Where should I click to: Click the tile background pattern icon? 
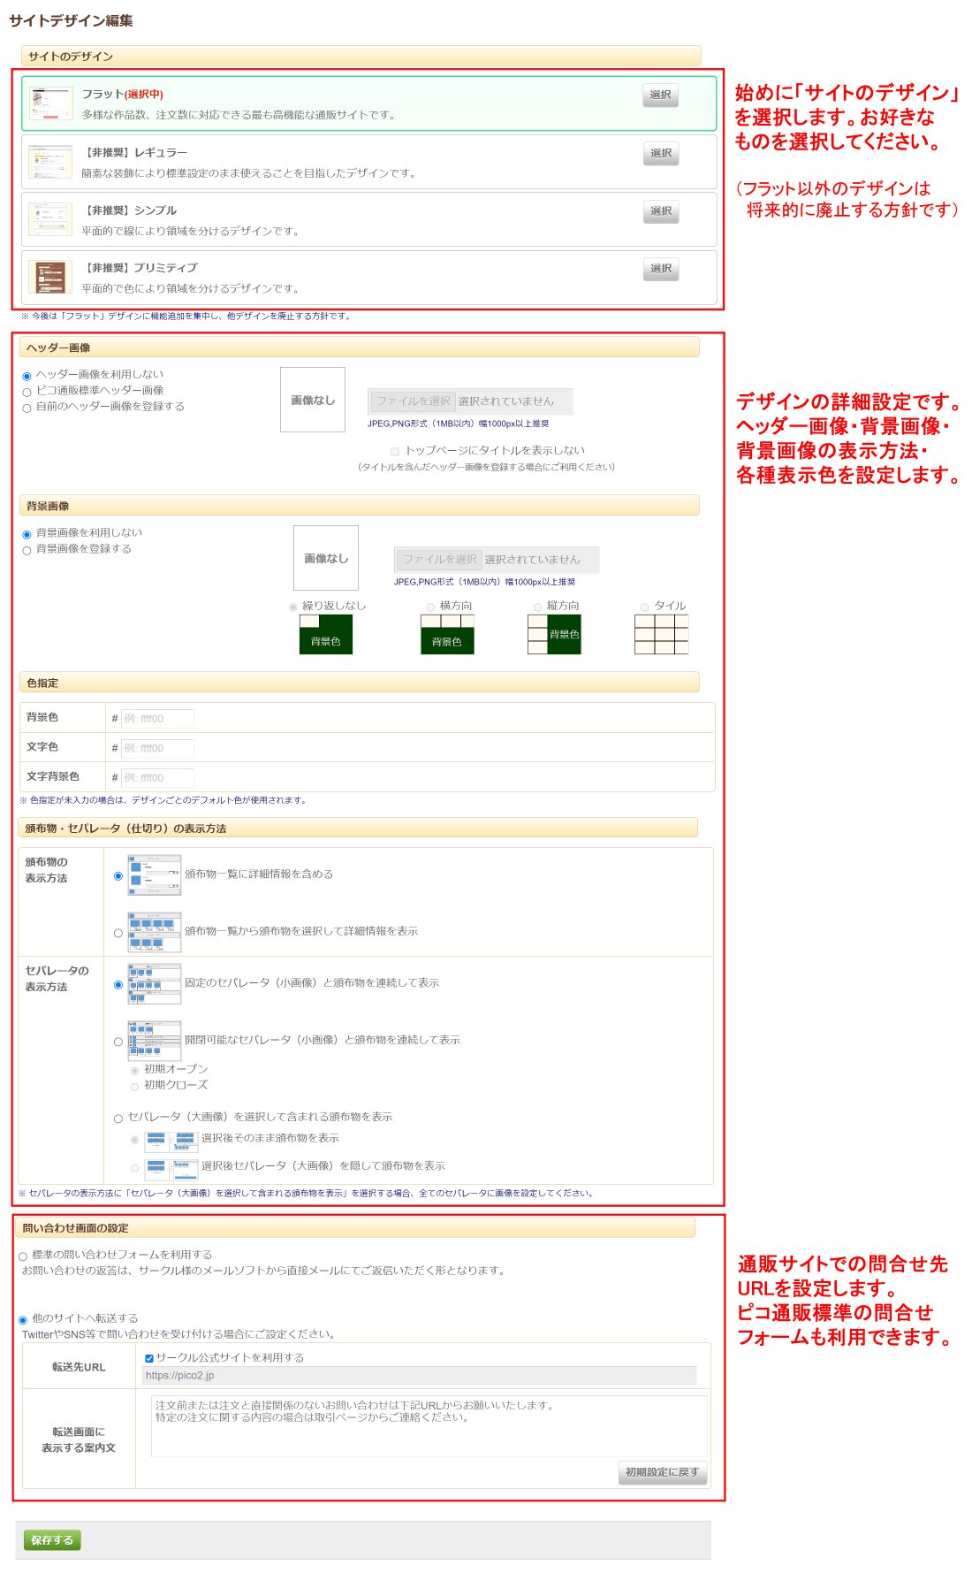pyautogui.click(x=661, y=634)
